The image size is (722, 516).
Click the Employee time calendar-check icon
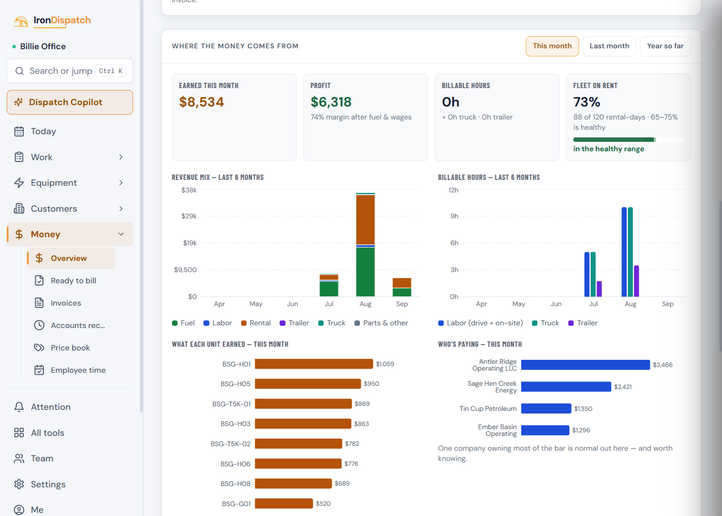click(39, 370)
